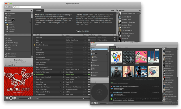Adjust volume slider in back window
This screenshot has height=109, width=181.
click(x=24, y=98)
